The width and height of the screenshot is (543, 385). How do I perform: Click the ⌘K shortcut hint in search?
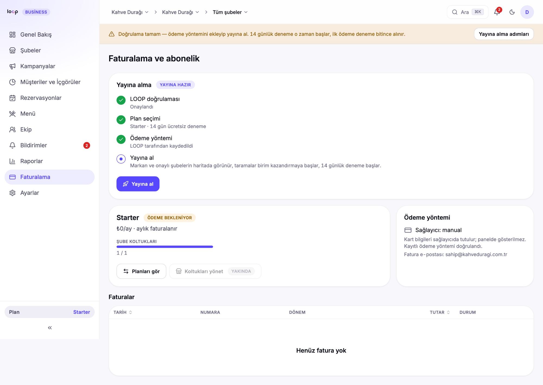pyautogui.click(x=478, y=12)
